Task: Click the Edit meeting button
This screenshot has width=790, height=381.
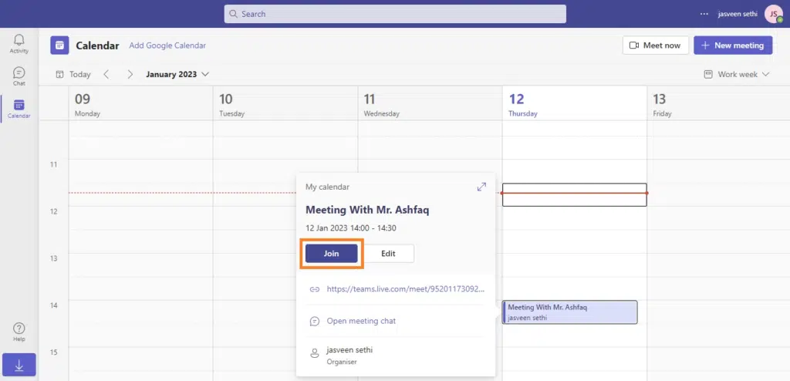Action: tap(388, 254)
